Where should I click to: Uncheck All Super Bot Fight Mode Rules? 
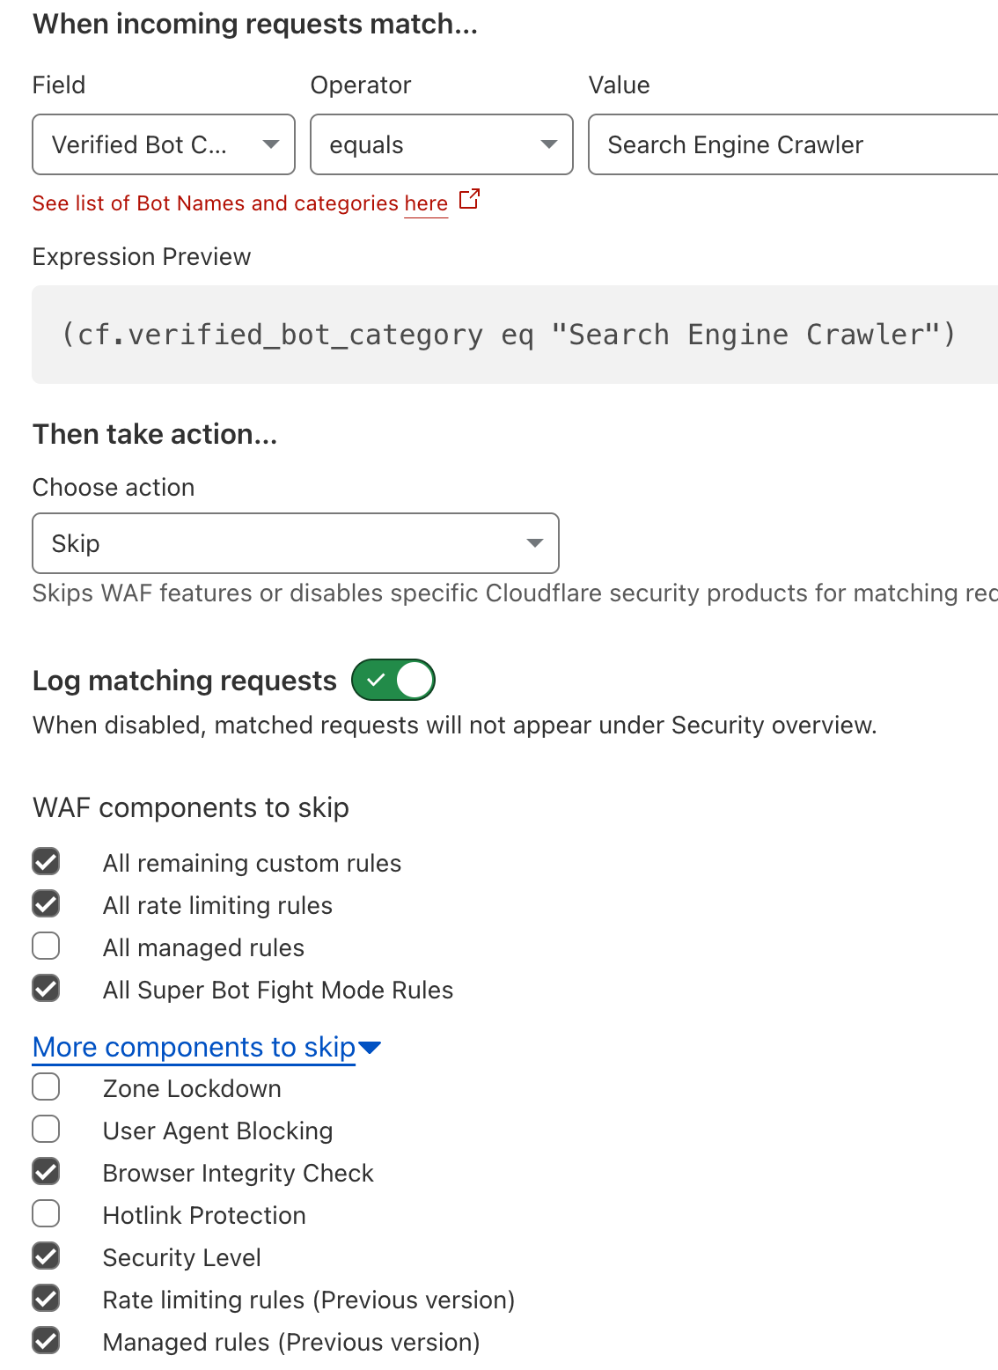click(x=46, y=989)
